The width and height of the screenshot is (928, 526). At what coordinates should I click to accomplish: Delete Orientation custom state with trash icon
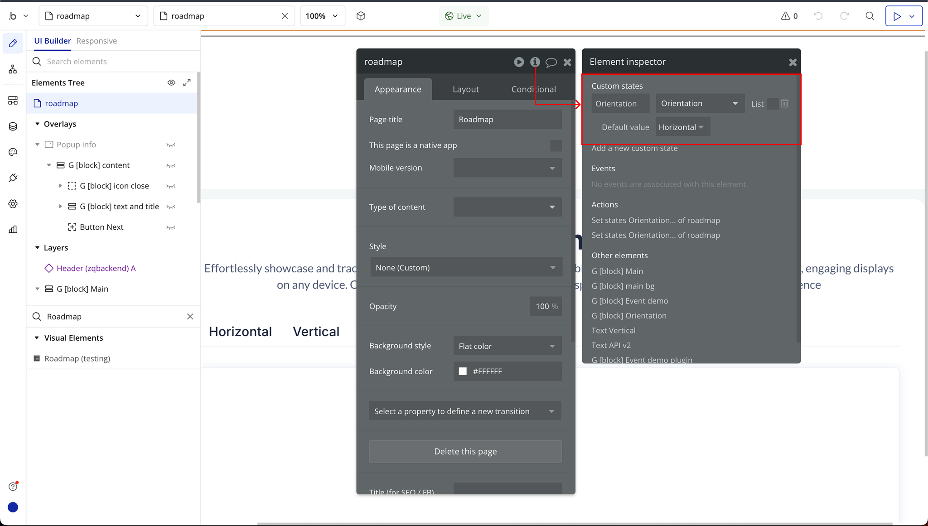pyautogui.click(x=785, y=103)
